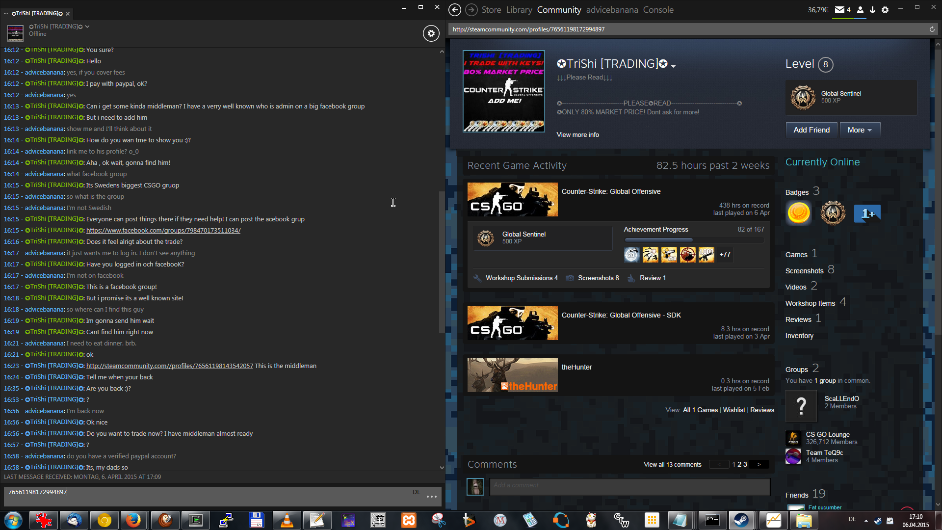The width and height of the screenshot is (942, 530).
Task: Open Steam settings gear in header
Action: click(x=885, y=10)
